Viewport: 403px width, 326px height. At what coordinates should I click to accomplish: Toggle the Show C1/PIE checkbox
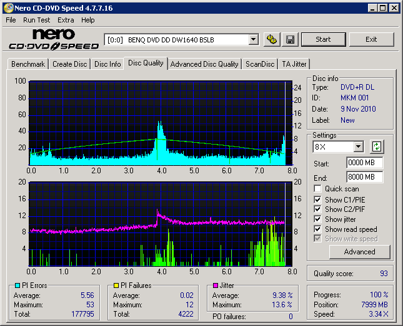[318, 199]
